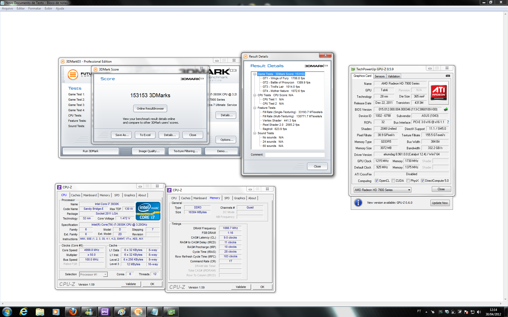Open the SPD tab in the CPU-Z Memory window
Screen dimensions: 508x317
(x=227, y=198)
